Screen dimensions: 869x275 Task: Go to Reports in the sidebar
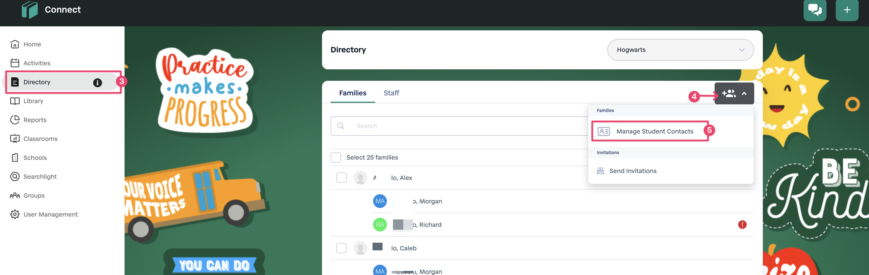click(x=35, y=120)
